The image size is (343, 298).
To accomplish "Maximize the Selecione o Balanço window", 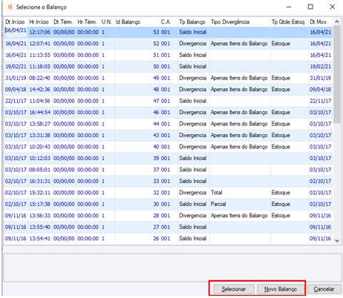I will coord(310,7).
